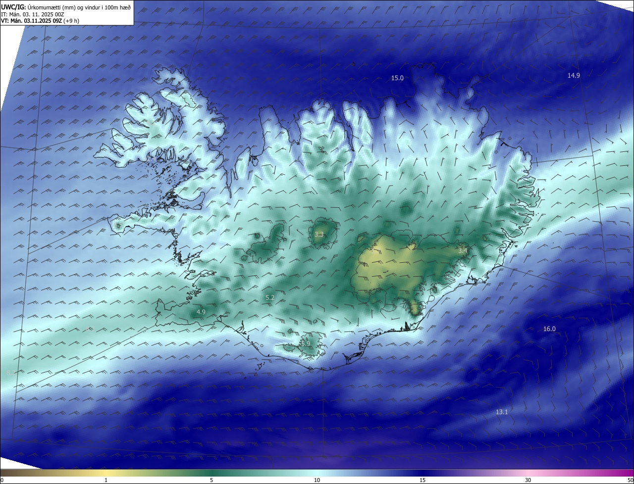Screen dimensions: 634x484
Task: Select the '50' label ending the legend
Action: (x=630, y=480)
